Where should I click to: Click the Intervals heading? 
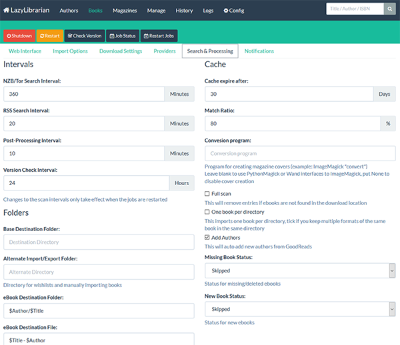pyautogui.click(x=19, y=64)
